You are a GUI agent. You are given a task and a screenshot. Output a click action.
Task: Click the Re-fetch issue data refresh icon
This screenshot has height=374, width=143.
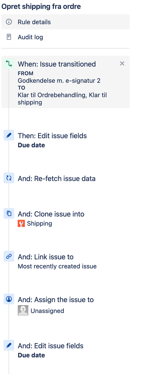point(9,178)
